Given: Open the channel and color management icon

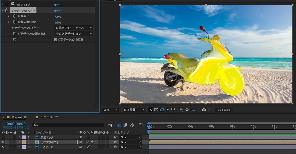Looking at the screenshot, I should [x=181, y=110].
